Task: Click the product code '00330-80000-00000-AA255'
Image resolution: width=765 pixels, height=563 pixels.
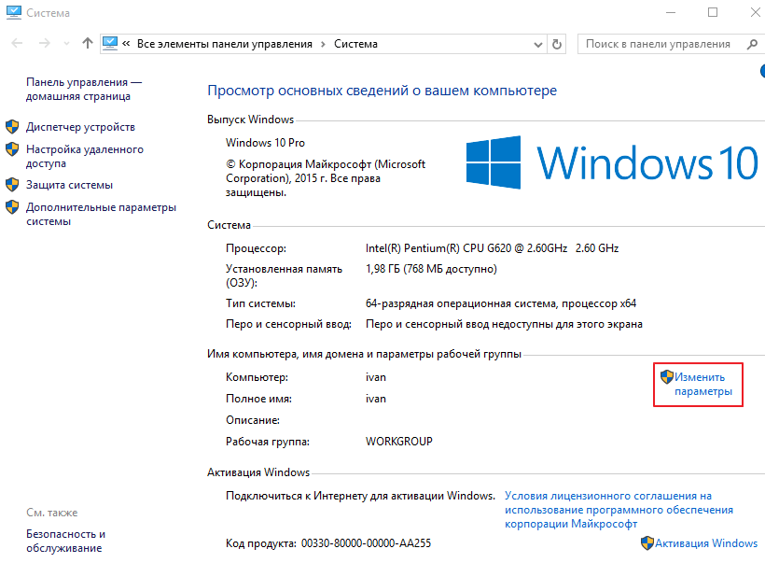Action: pyautogui.click(x=366, y=543)
